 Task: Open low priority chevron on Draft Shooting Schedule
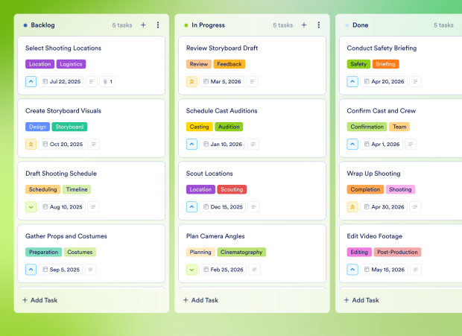pos(31,207)
